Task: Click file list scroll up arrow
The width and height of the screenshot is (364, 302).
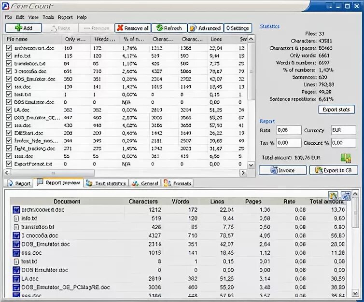Action: [251, 39]
